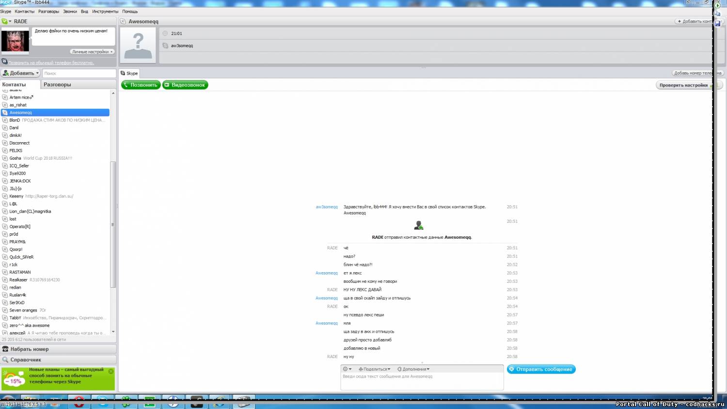Click the -15% promo advertisement banner
This screenshot has width=727, height=409.
tap(58, 379)
